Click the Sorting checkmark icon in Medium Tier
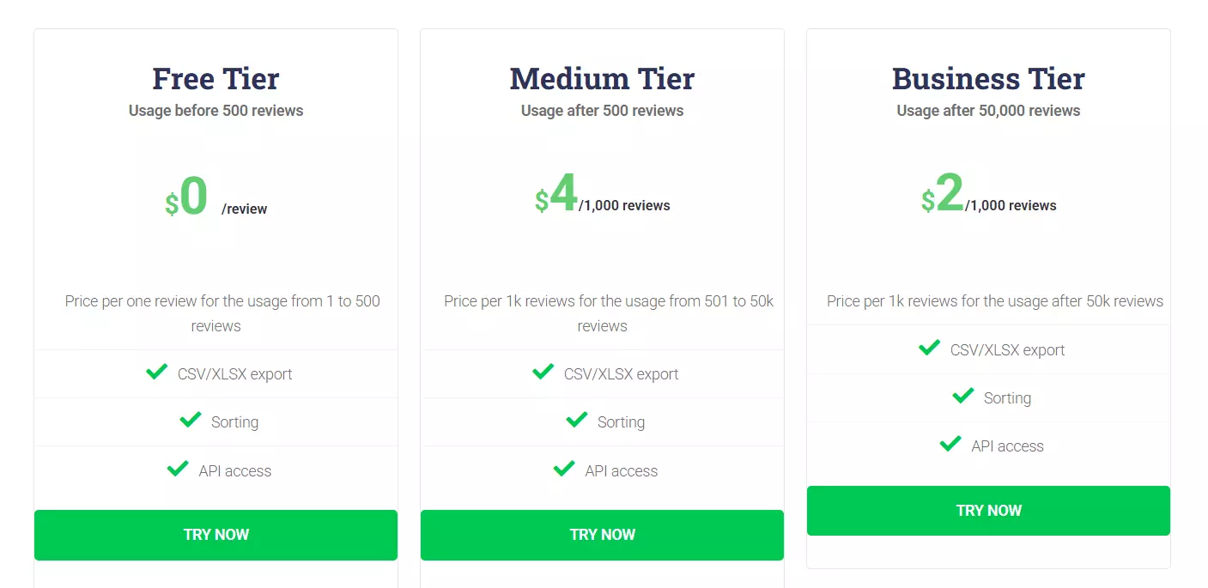The image size is (1208, 588). click(x=576, y=420)
